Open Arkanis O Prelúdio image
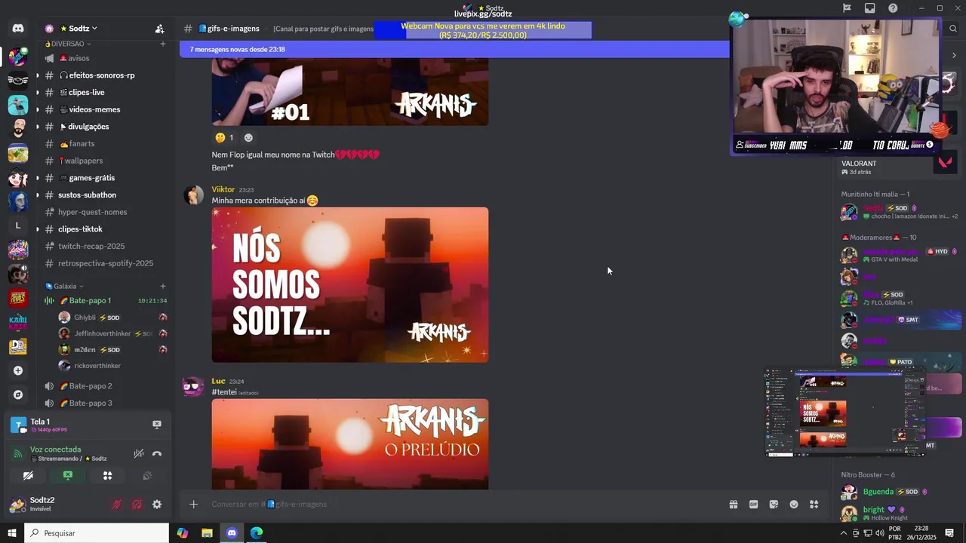966x543 pixels. click(x=350, y=444)
